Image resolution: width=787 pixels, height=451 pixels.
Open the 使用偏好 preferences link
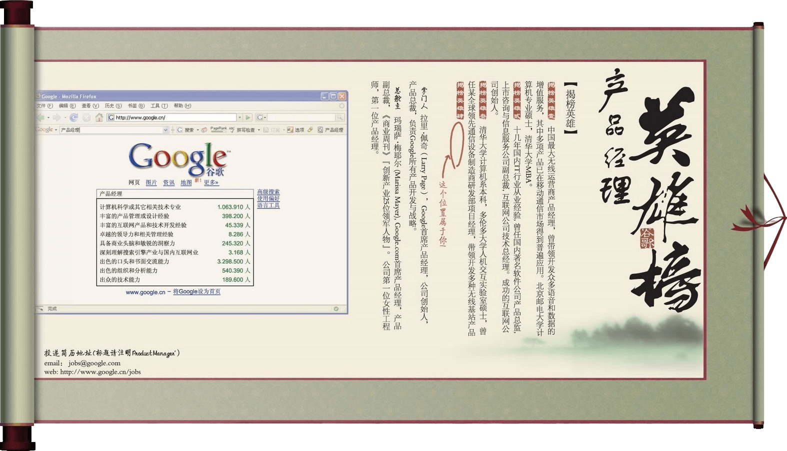(x=268, y=198)
